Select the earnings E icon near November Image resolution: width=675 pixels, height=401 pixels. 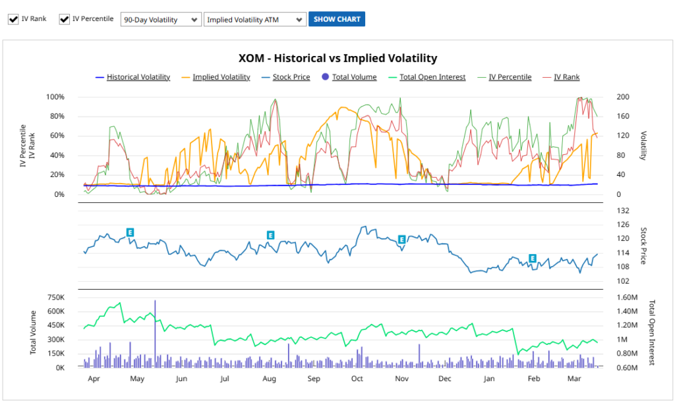(401, 239)
